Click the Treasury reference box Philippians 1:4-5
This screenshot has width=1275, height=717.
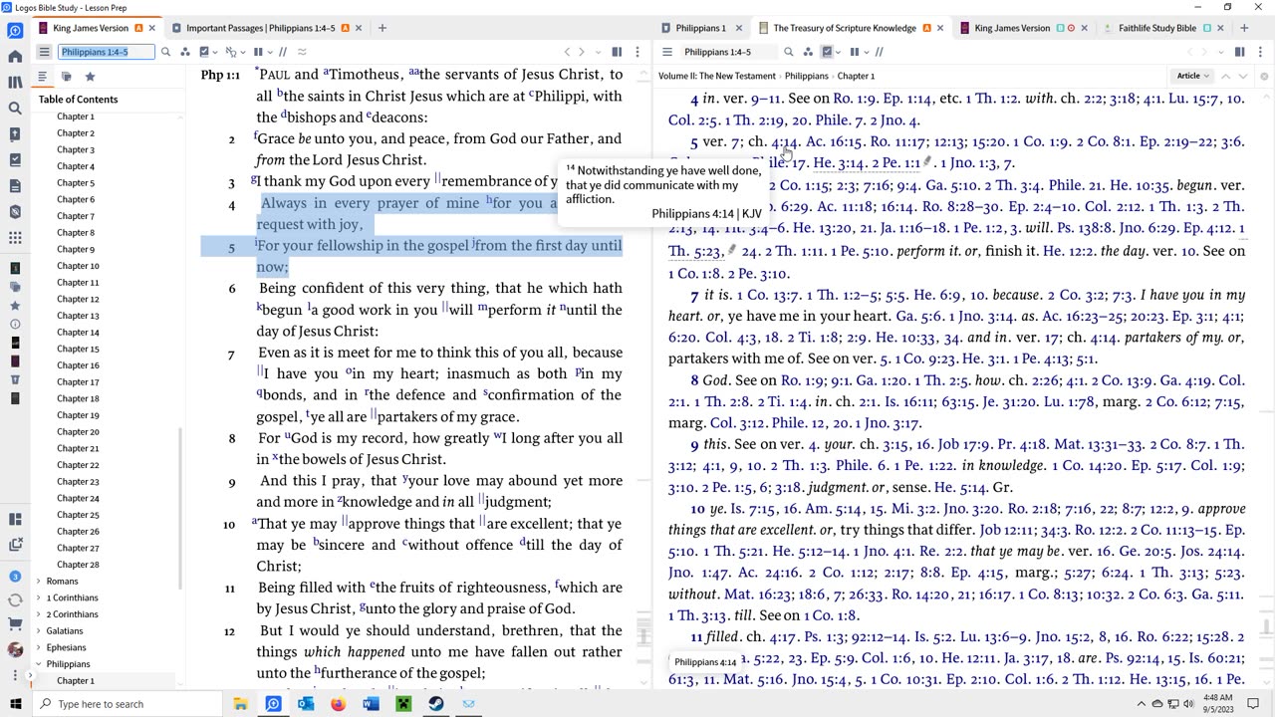(727, 52)
